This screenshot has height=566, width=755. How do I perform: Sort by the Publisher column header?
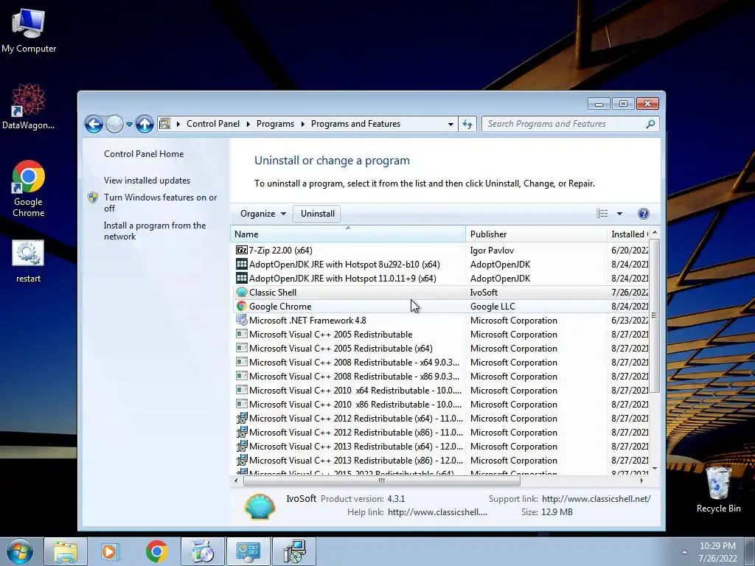[536, 234]
